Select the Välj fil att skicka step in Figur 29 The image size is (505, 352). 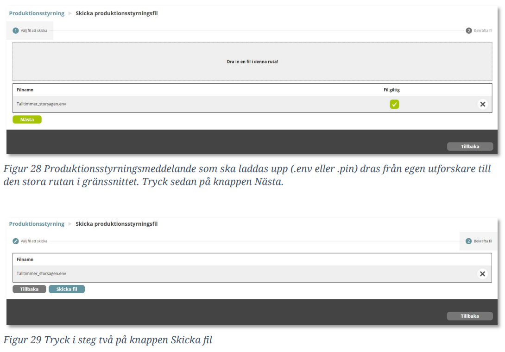point(34,241)
